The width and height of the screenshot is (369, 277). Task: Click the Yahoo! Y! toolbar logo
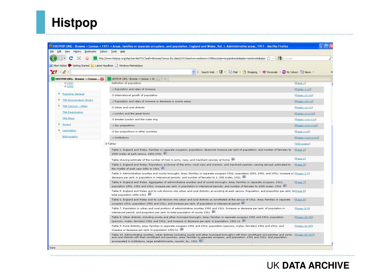pyautogui.click(x=53, y=72)
